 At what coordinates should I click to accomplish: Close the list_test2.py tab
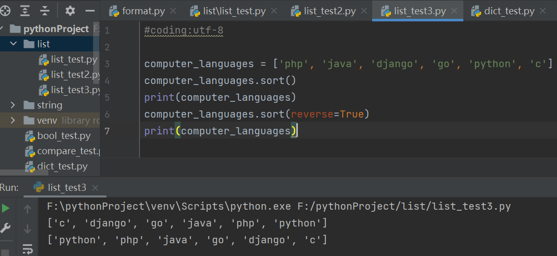coord(364,11)
